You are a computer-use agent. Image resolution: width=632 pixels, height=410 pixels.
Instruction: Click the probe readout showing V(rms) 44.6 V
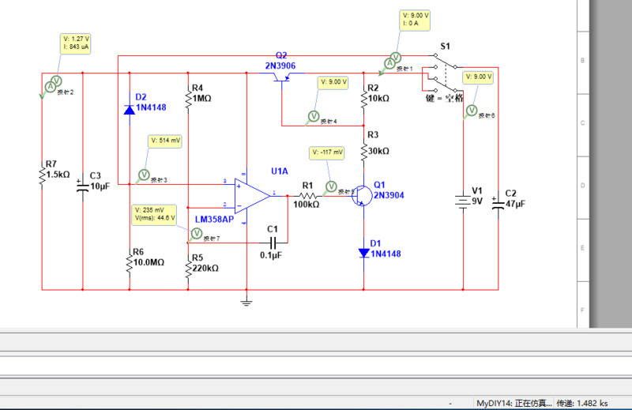pos(155,214)
